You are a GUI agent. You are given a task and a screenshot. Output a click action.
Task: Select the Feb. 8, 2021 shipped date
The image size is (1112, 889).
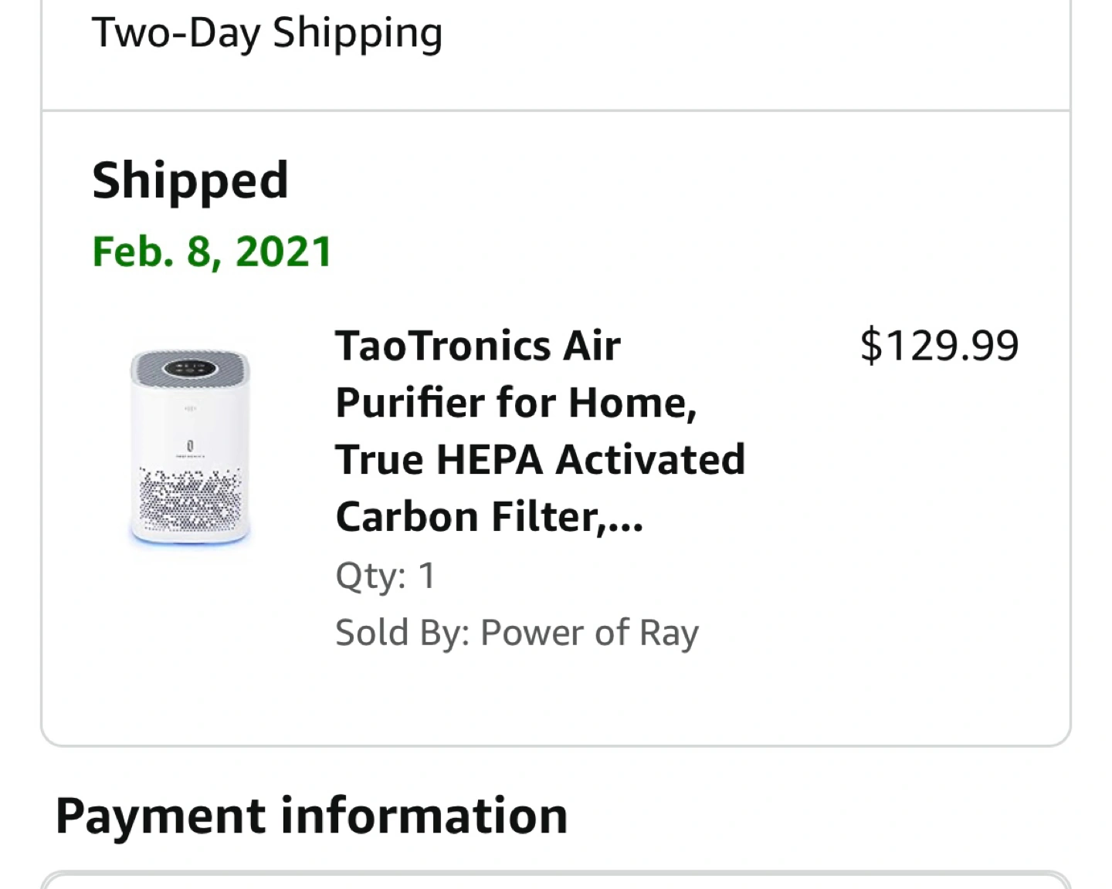(212, 252)
